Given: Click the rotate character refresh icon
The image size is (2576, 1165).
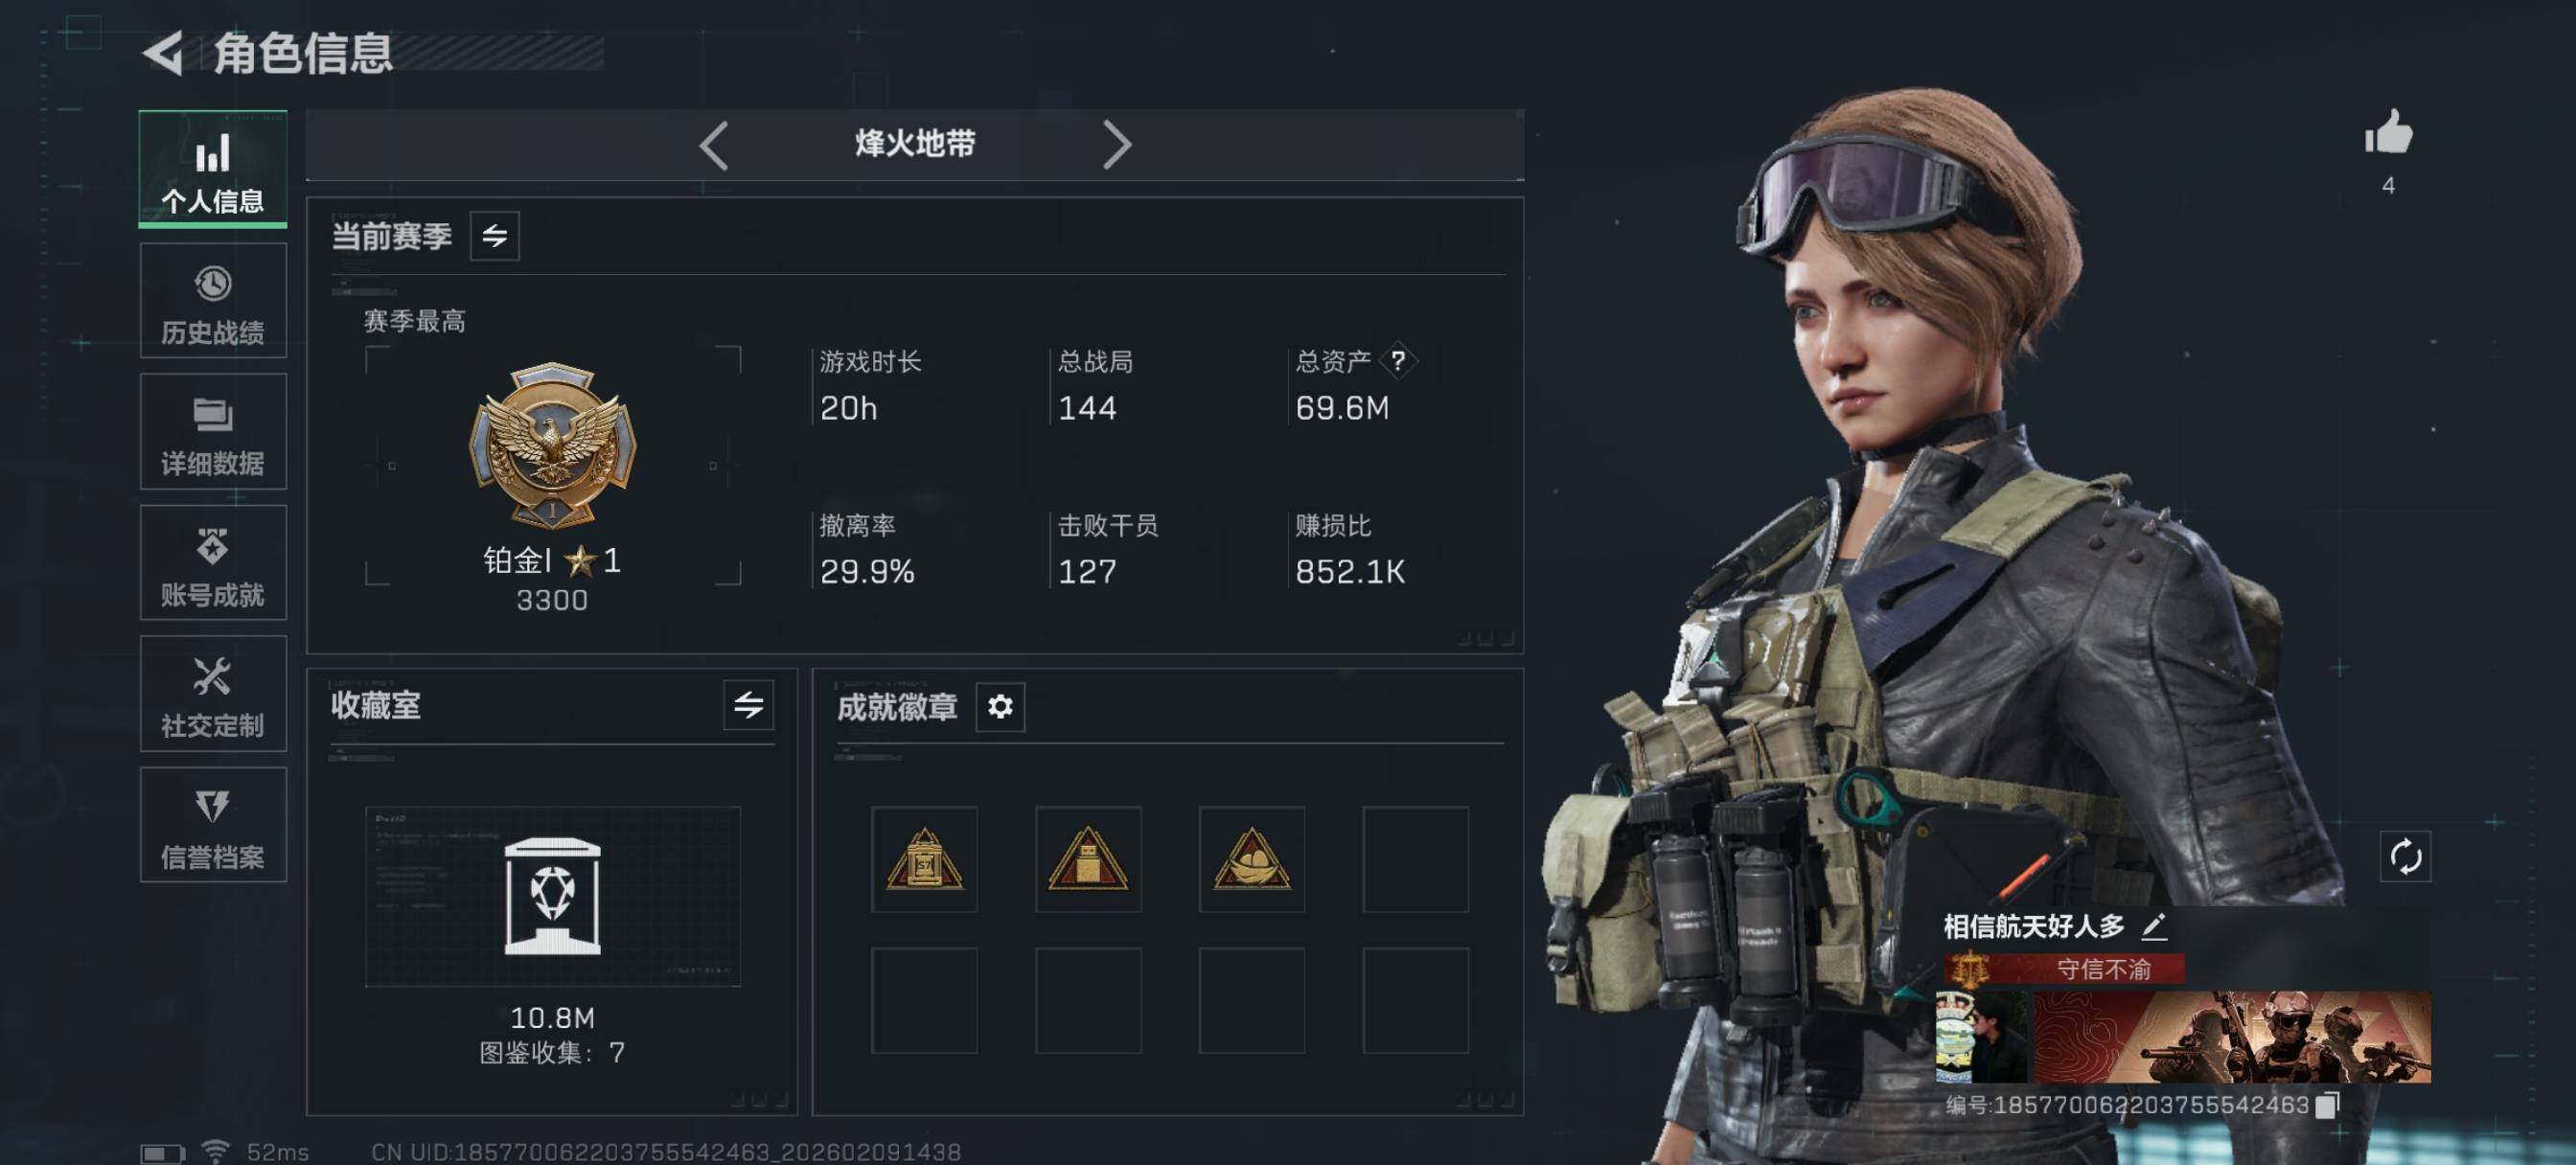Looking at the screenshot, I should click(x=2404, y=857).
